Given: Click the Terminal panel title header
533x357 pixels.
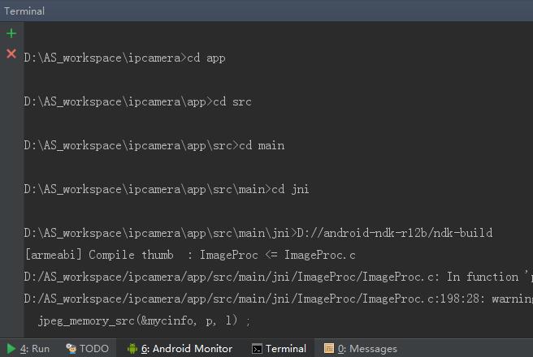Looking at the screenshot, I should (x=24, y=11).
